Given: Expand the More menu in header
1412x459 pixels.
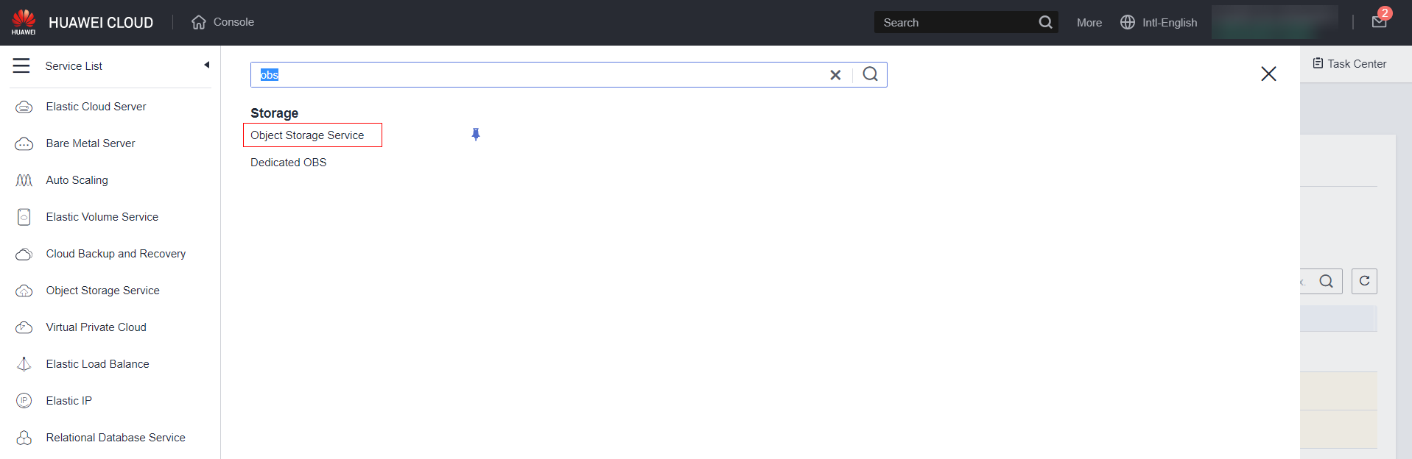Looking at the screenshot, I should 1089,23.
